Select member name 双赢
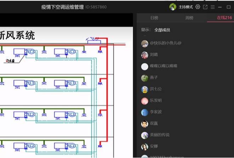 pos(154,123)
